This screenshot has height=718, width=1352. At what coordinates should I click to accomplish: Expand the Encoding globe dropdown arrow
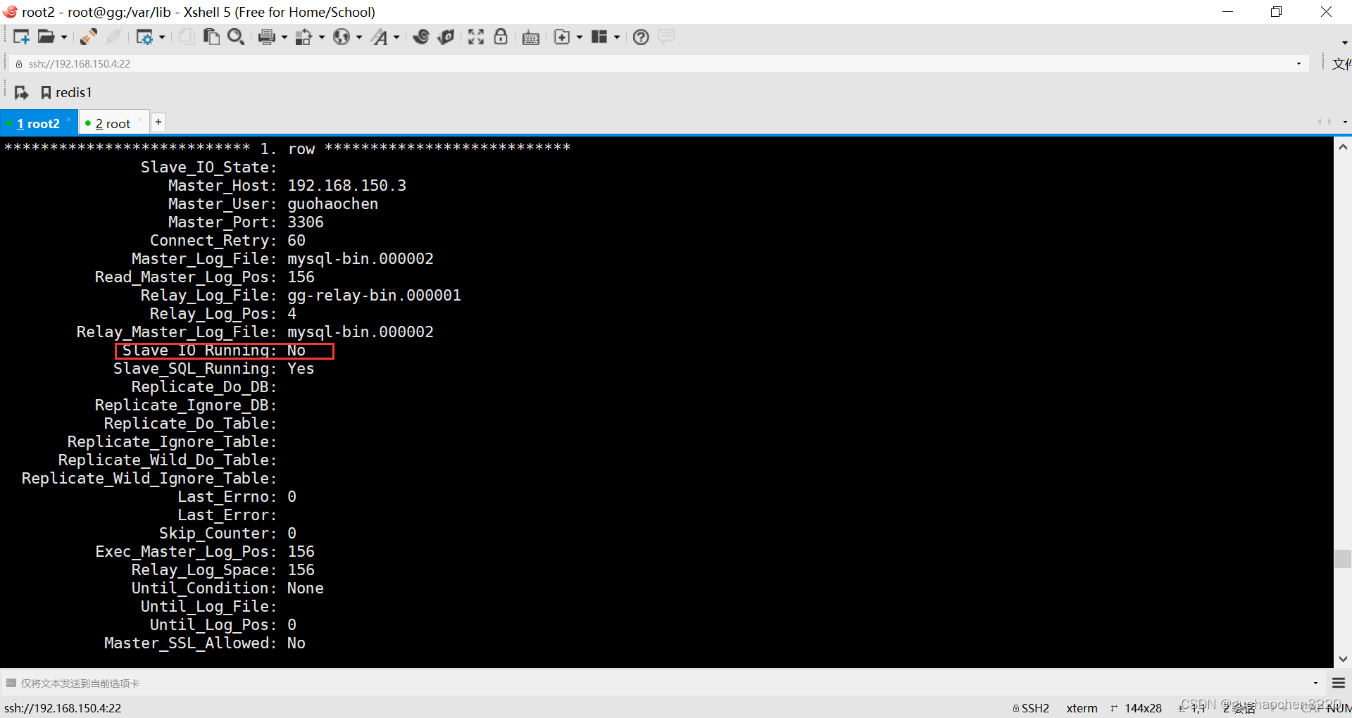click(x=359, y=37)
